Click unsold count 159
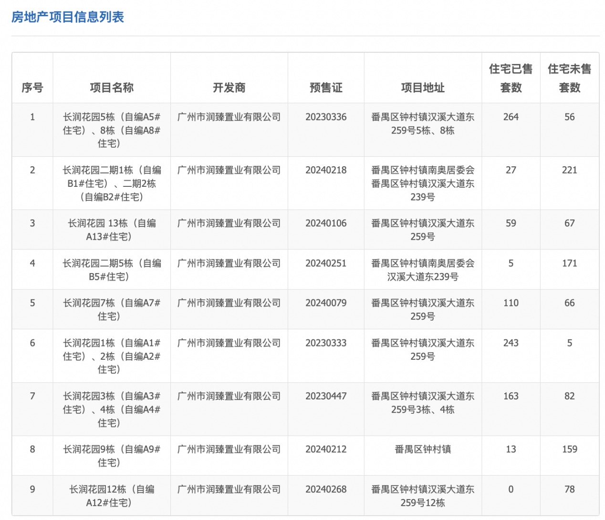The height and width of the screenshot is (520, 605). 570,449
